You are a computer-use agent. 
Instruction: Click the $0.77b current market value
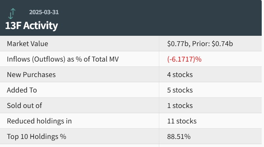point(178,44)
